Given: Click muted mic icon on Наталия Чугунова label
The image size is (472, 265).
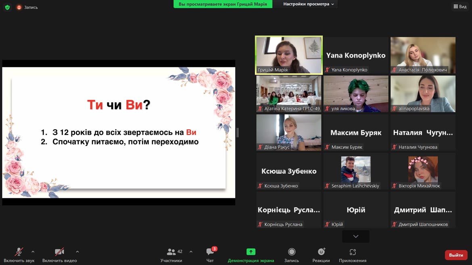Looking at the screenshot, I should point(394,147).
